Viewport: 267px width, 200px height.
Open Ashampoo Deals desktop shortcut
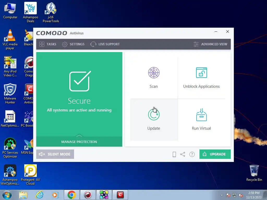pyautogui.click(x=31, y=12)
